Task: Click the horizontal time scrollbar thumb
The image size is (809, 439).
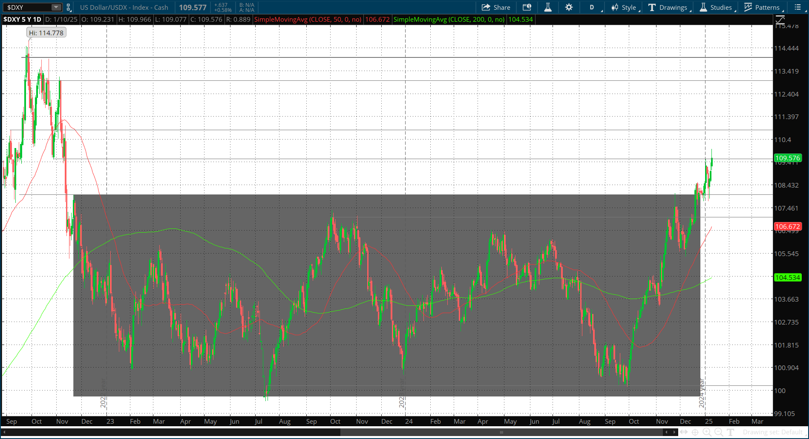Action: point(501,432)
